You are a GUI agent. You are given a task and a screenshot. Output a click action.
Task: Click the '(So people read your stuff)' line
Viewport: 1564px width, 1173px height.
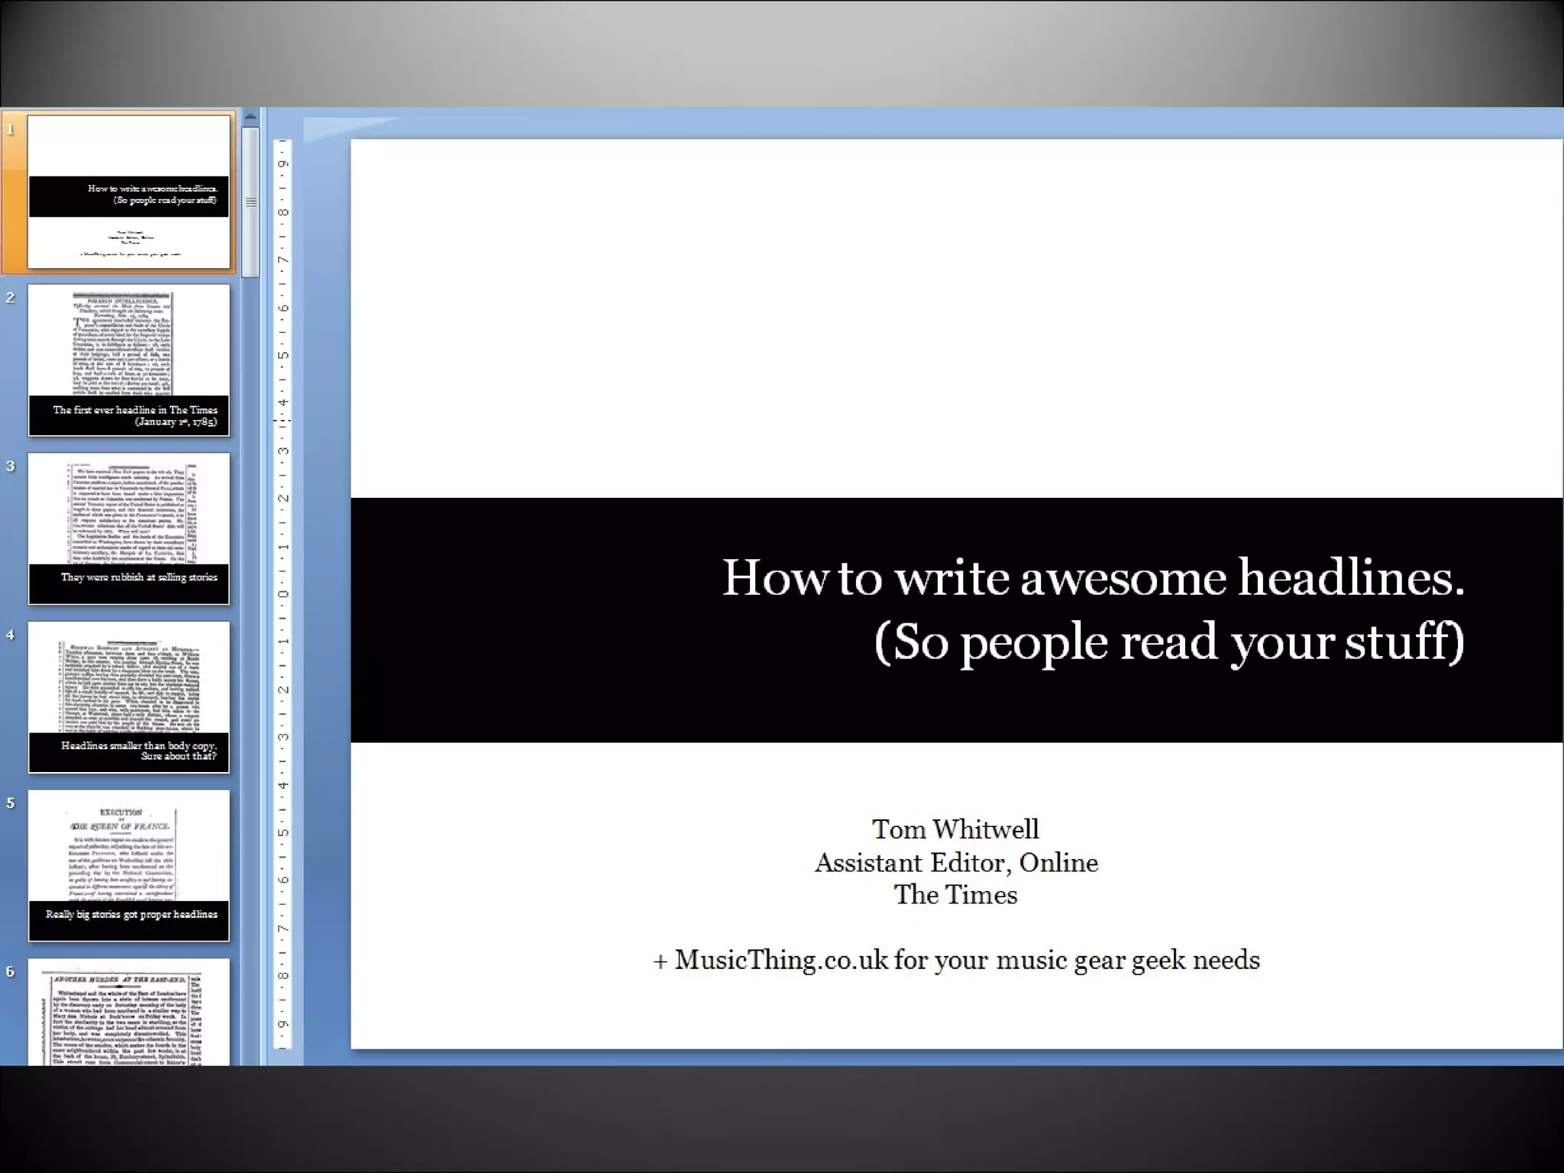[x=1168, y=641]
